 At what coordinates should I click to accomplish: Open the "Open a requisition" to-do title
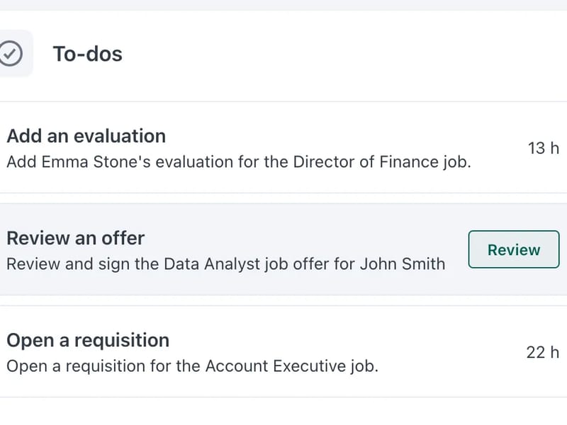coord(88,340)
